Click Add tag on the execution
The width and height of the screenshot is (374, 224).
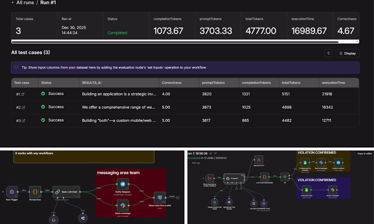pyautogui.click(x=194, y=163)
